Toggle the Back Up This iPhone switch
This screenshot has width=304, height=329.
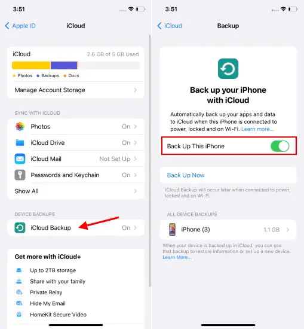(x=280, y=146)
